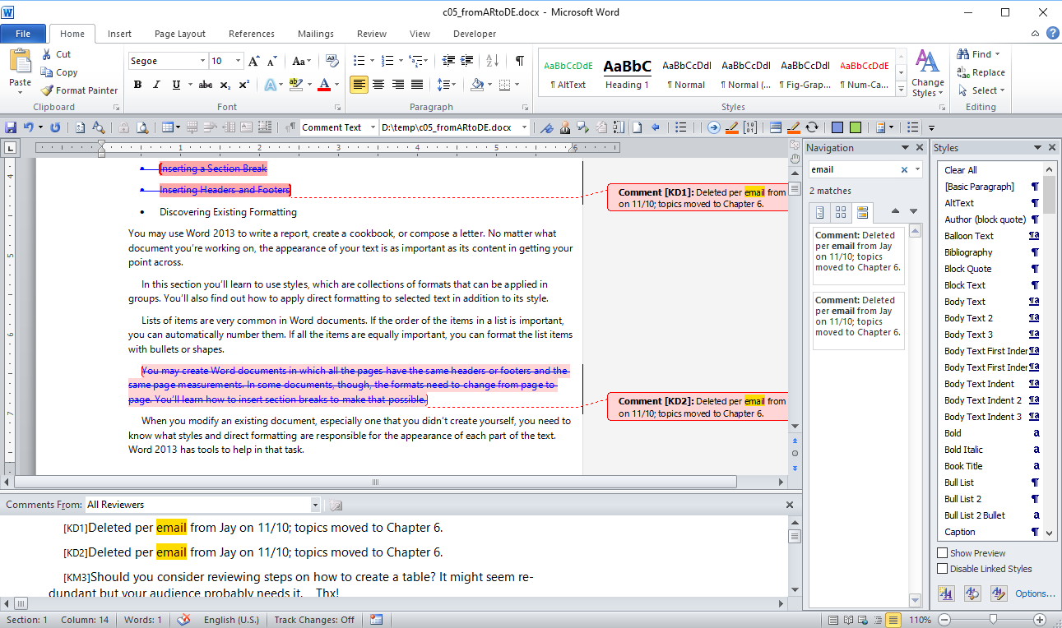Center-align the paragraph text

(x=378, y=85)
